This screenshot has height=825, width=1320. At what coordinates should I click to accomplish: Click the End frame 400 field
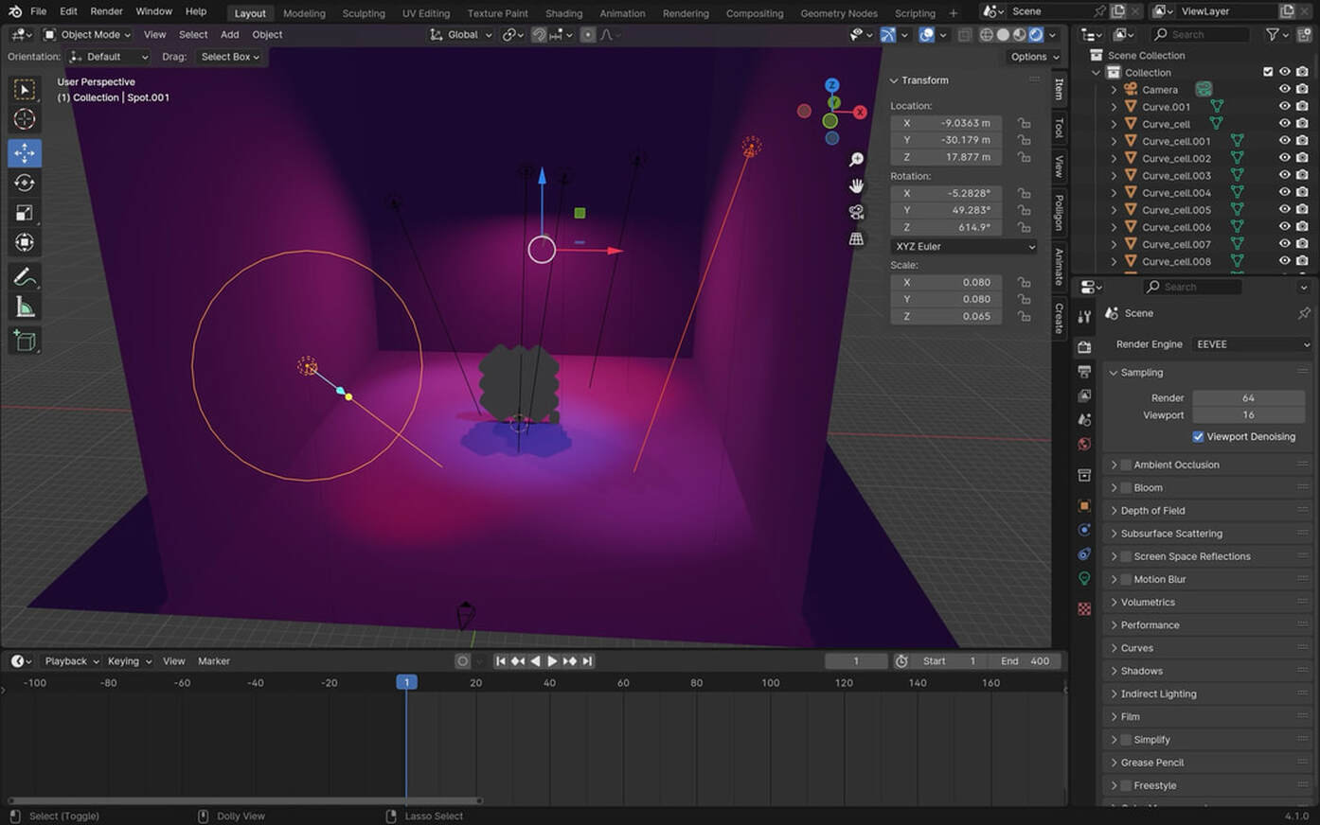tap(1025, 661)
